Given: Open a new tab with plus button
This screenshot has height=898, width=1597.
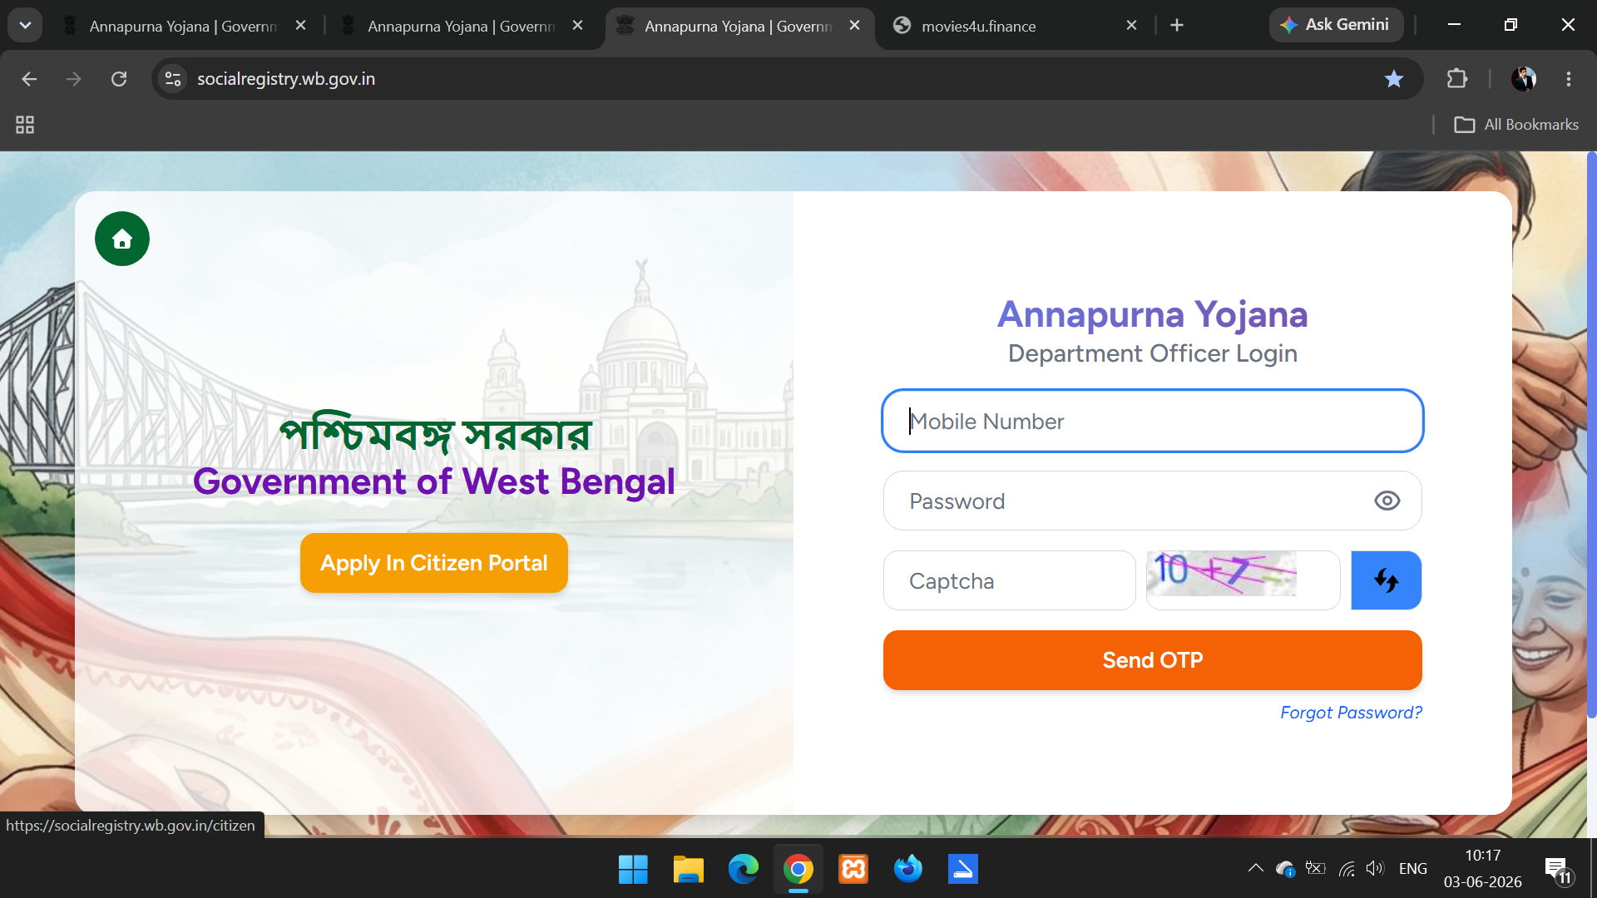Looking at the screenshot, I should click(x=1177, y=26).
